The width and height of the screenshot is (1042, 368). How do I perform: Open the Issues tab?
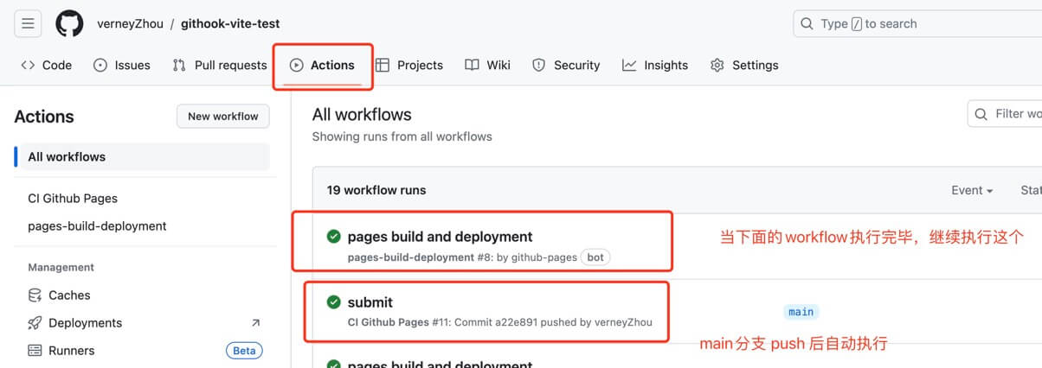[122, 65]
